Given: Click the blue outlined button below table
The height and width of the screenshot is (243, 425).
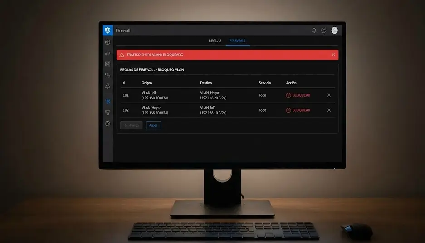Looking at the screenshot, I should click(153, 125).
